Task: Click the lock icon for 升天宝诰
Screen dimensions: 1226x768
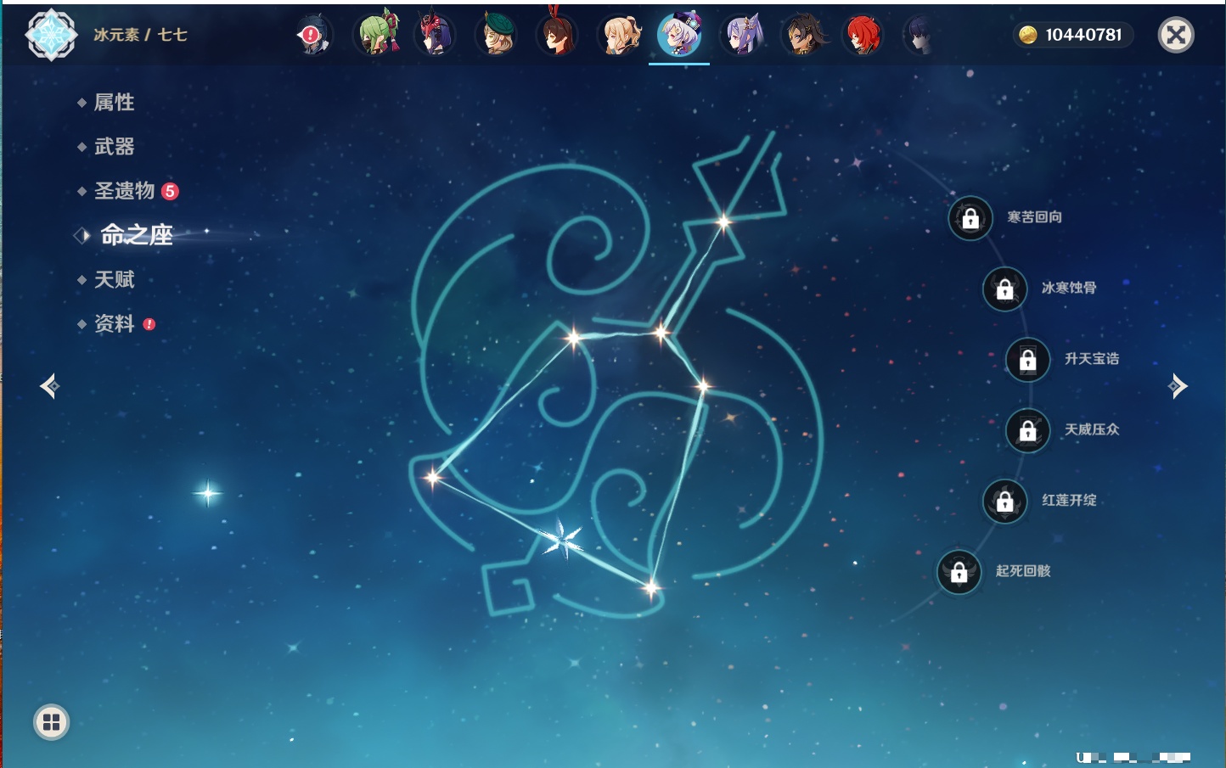Action: point(1027,360)
